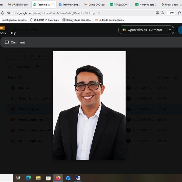Click the Owner column header

coord(131,77)
